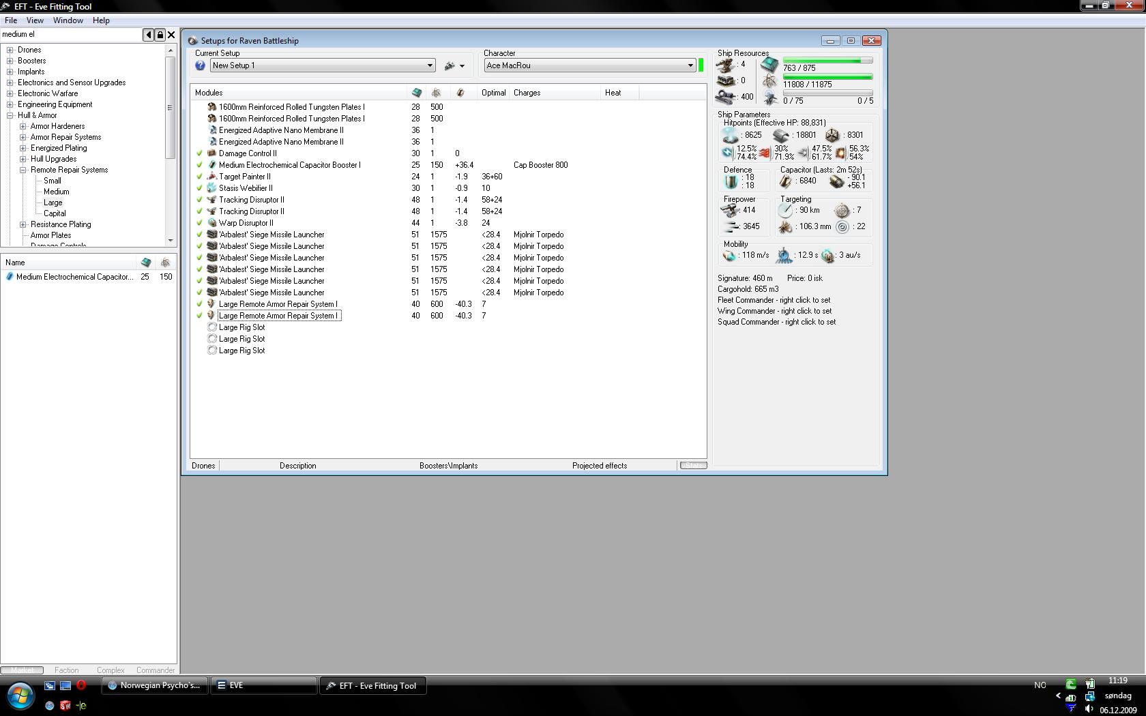Click the targeting range icon showing 90 km

tap(787, 210)
